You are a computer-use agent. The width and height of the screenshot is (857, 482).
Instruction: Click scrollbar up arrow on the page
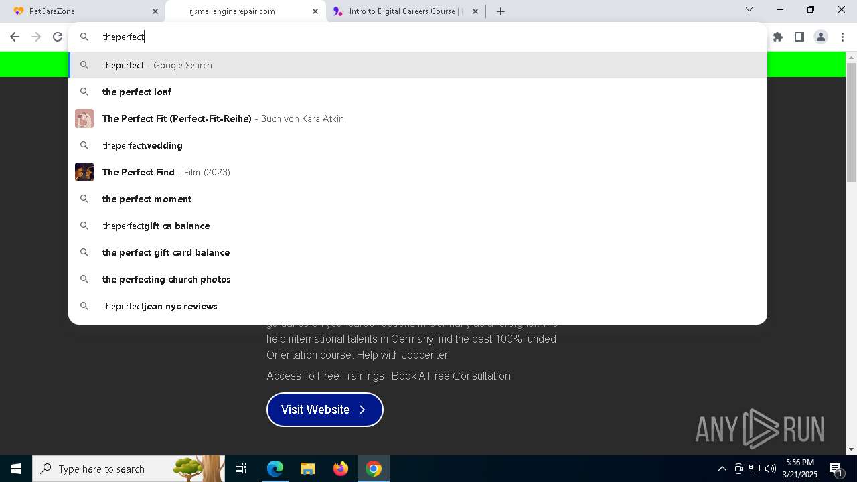pyautogui.click(x=851, y=57)
